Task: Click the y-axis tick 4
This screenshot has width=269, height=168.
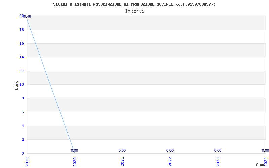Action: tap(23, 126)
